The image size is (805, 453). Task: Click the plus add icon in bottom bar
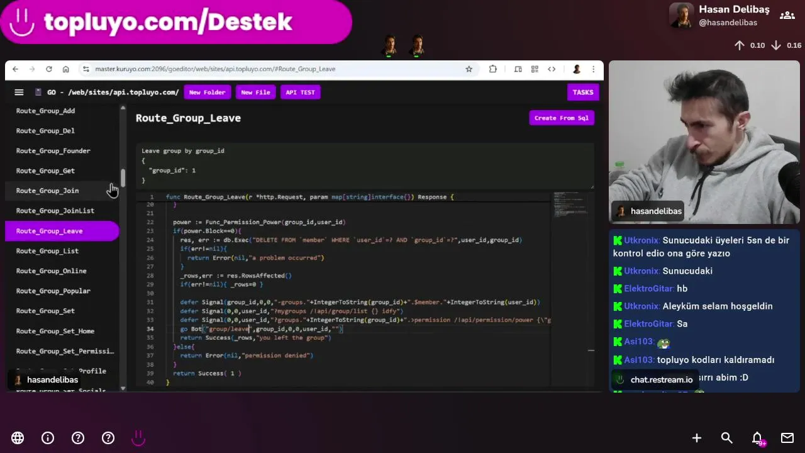click(x=697, y=438)
